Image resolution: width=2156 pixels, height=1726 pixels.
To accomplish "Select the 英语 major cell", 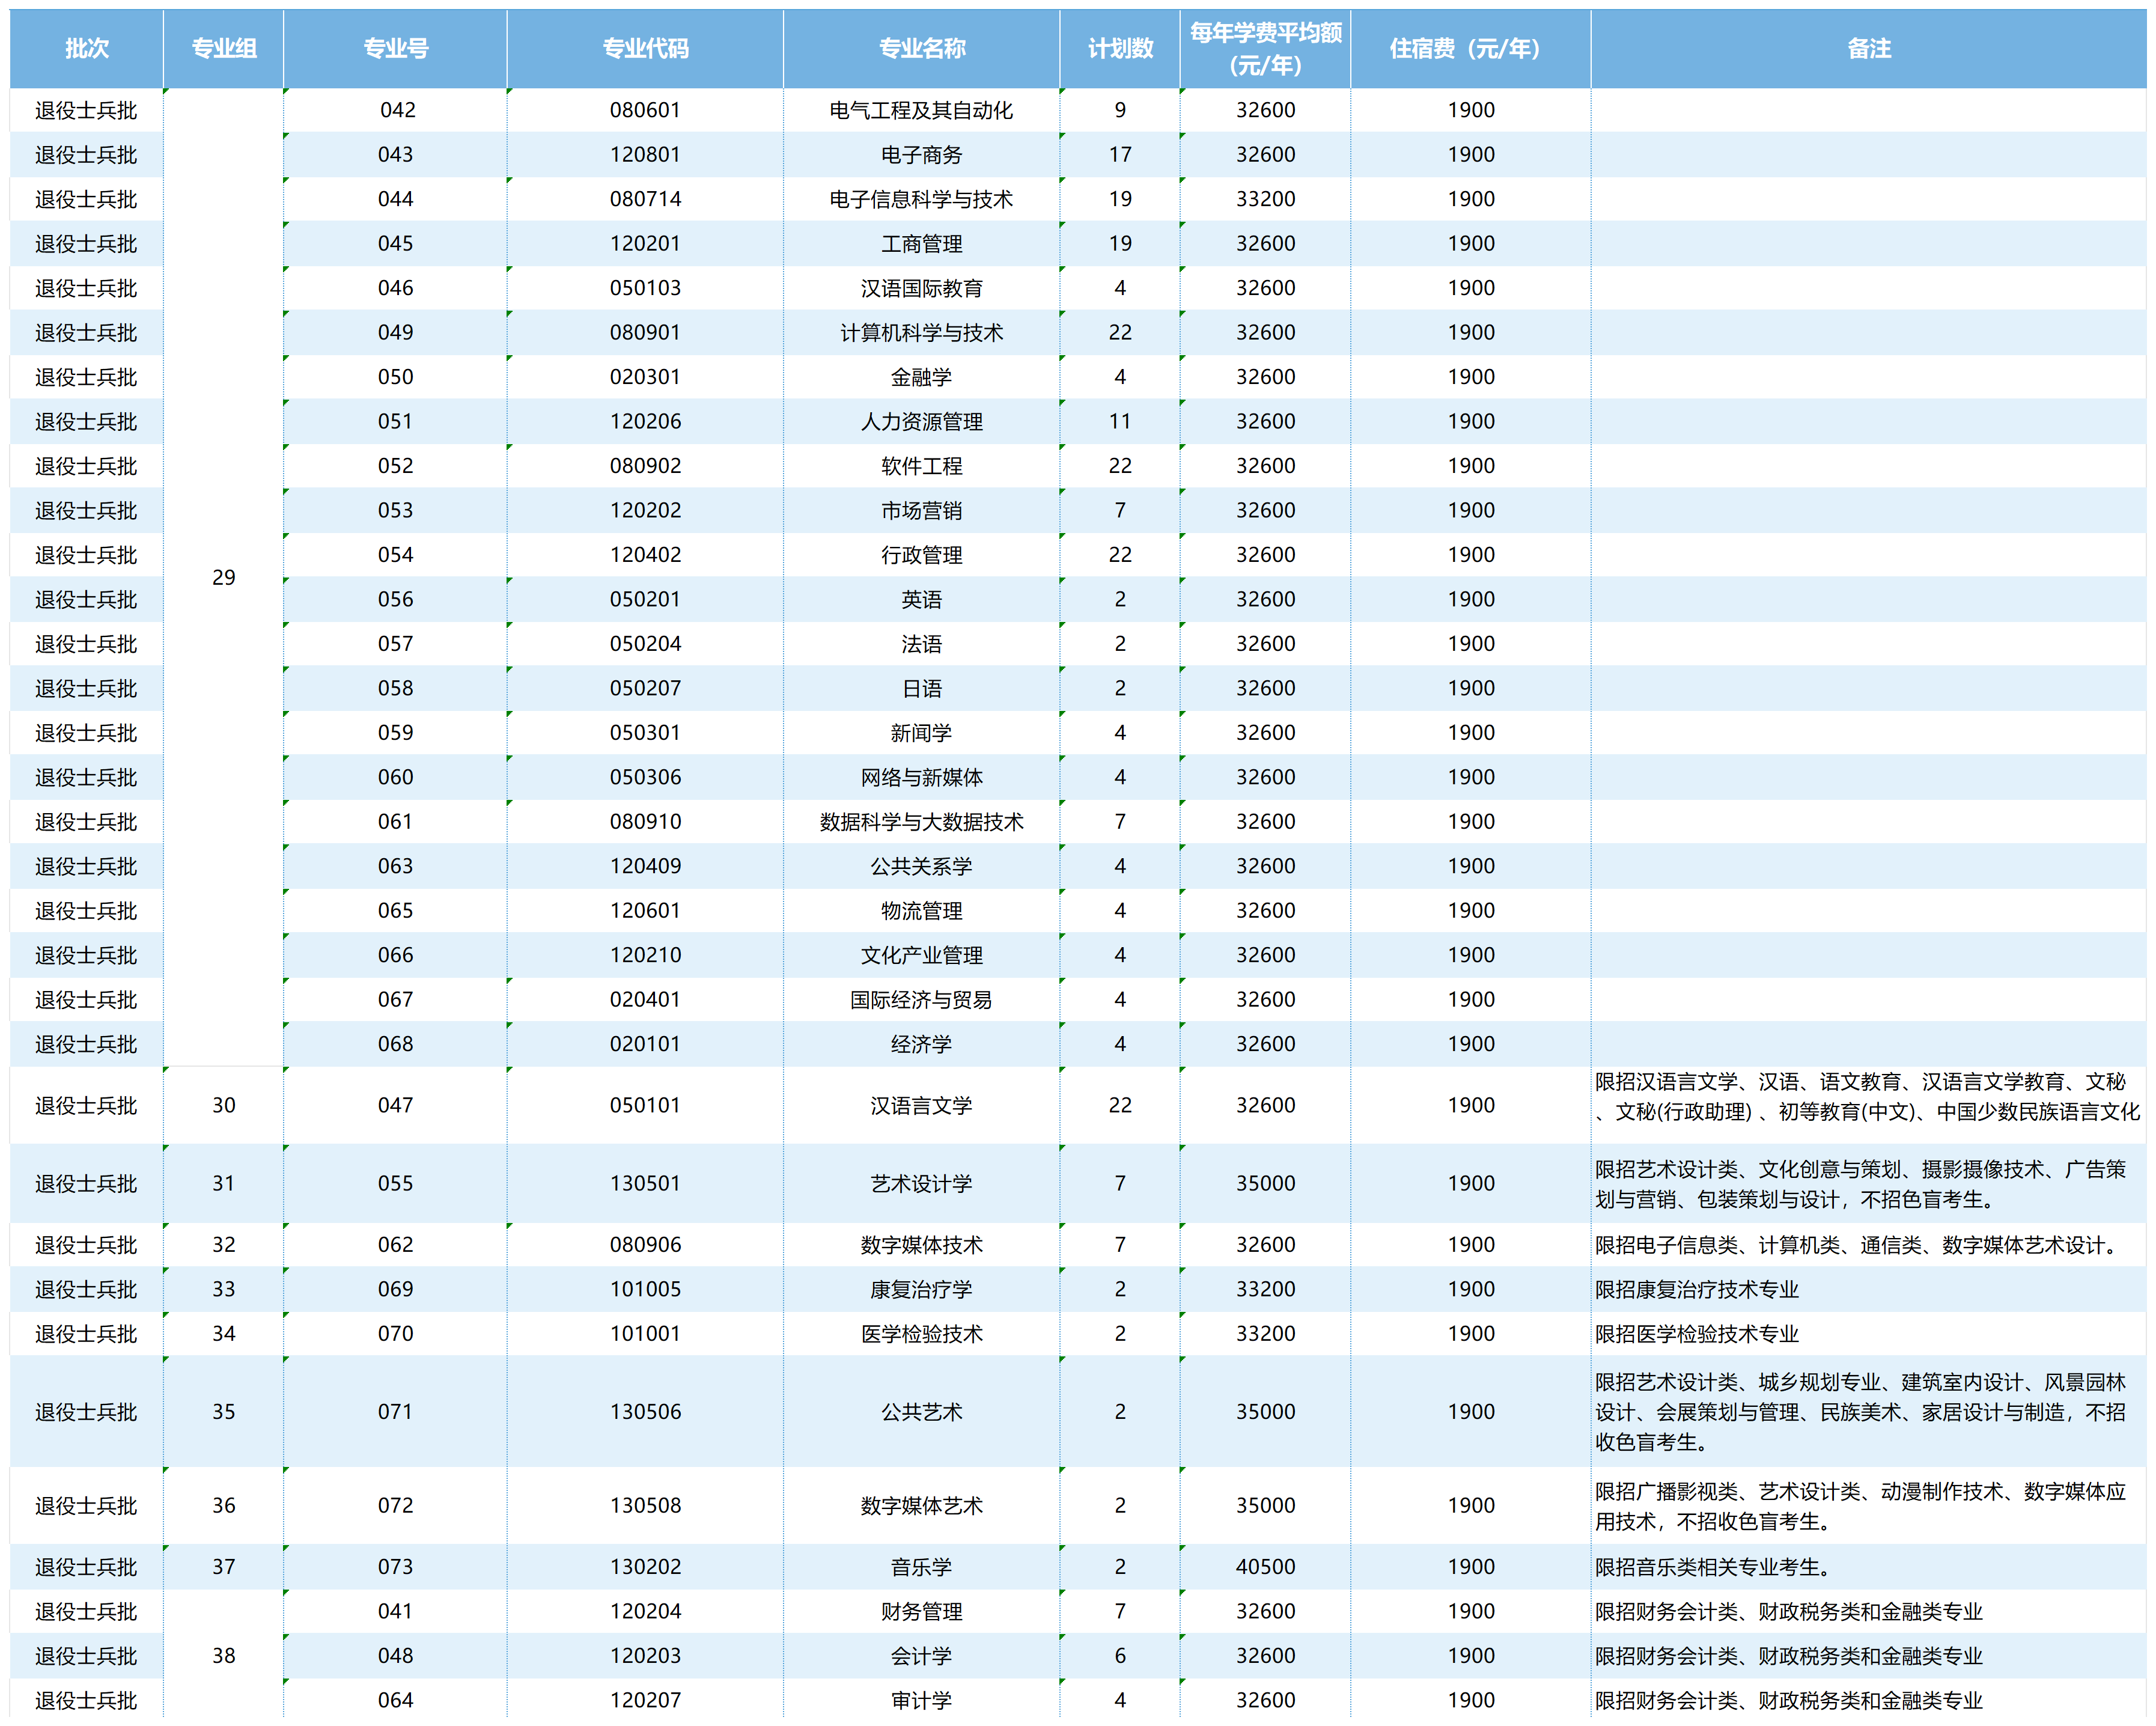I will tap(921, 599).
